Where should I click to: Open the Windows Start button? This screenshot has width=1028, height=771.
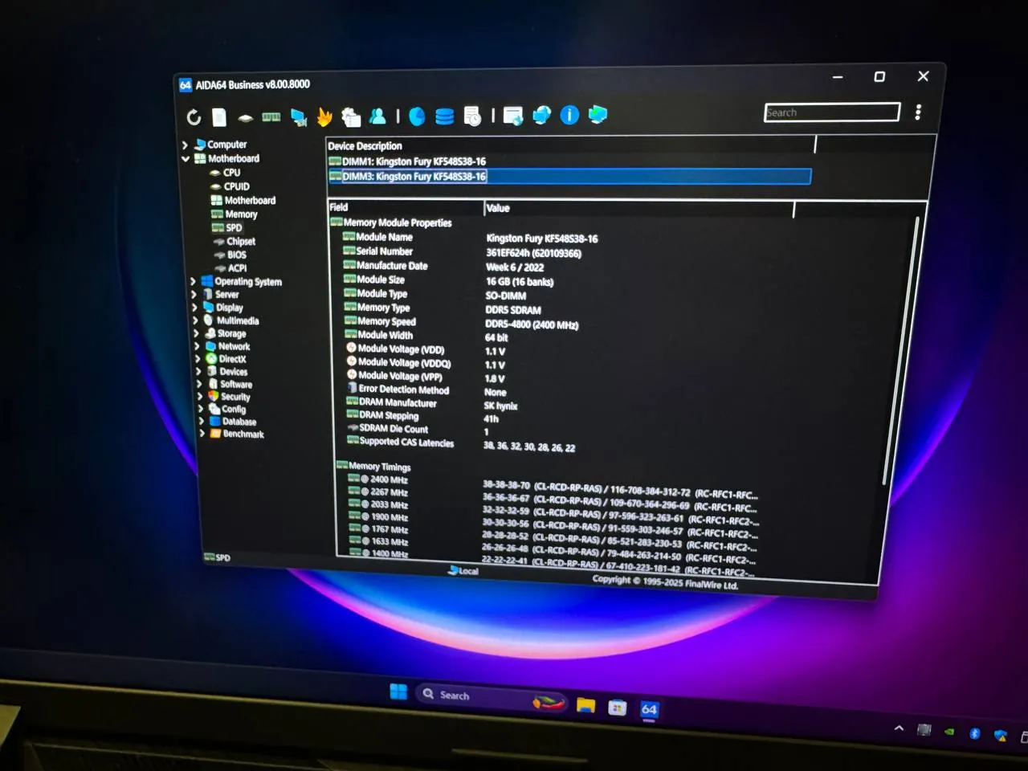click(x=398, y=692)
